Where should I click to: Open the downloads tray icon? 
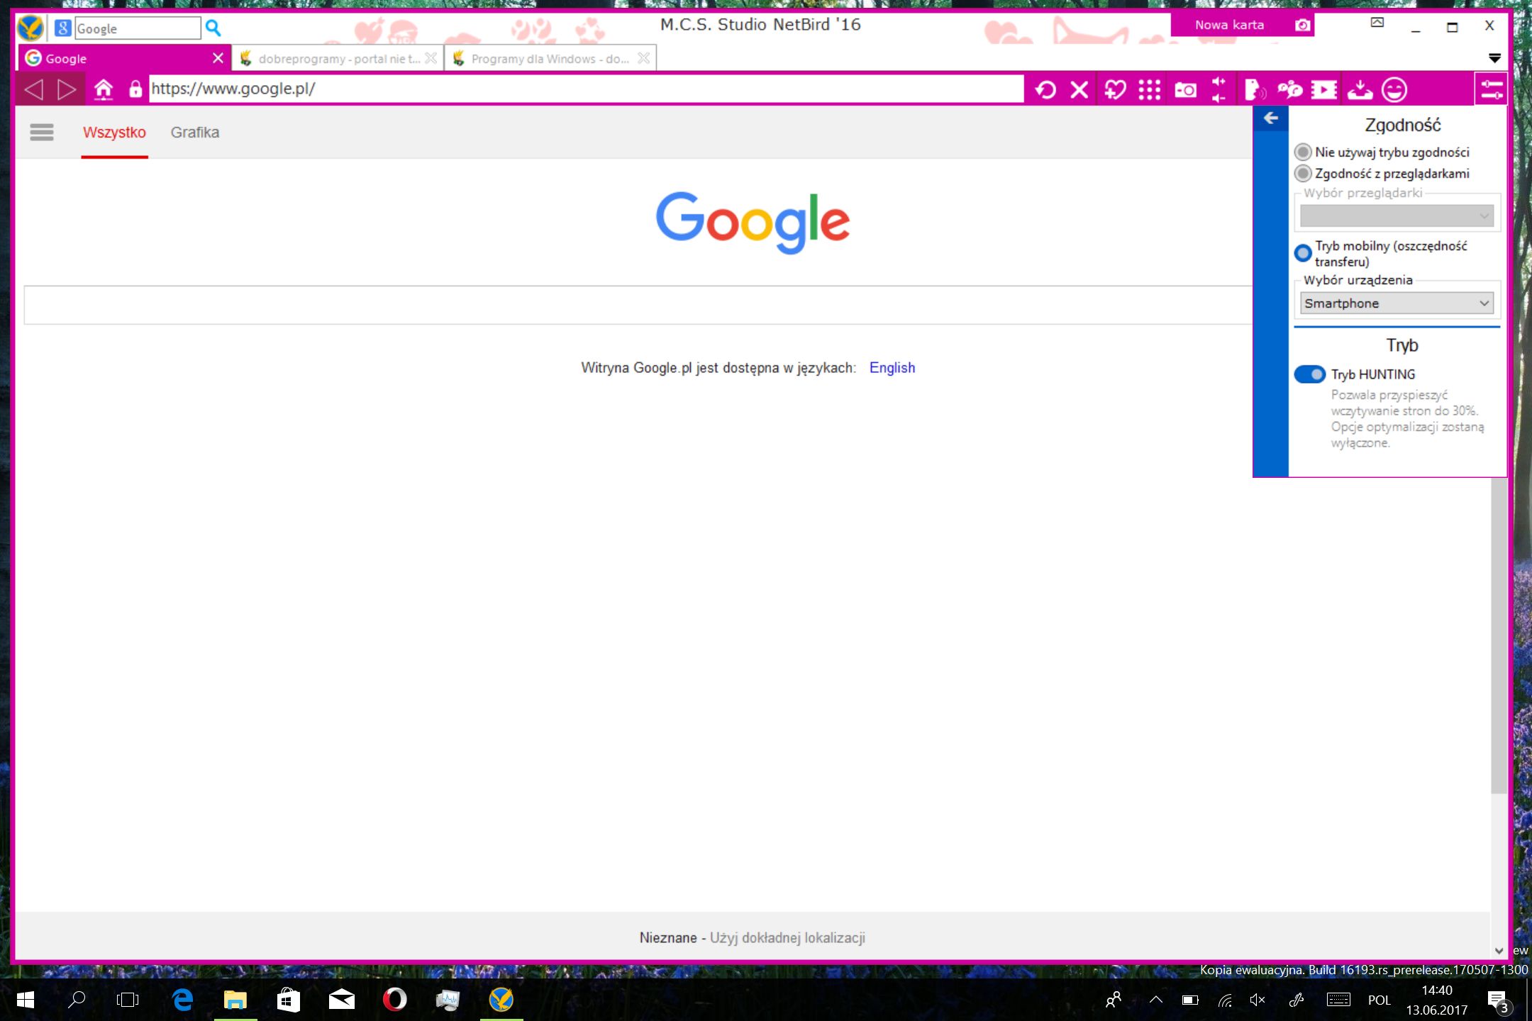[x=1359, y=90]
